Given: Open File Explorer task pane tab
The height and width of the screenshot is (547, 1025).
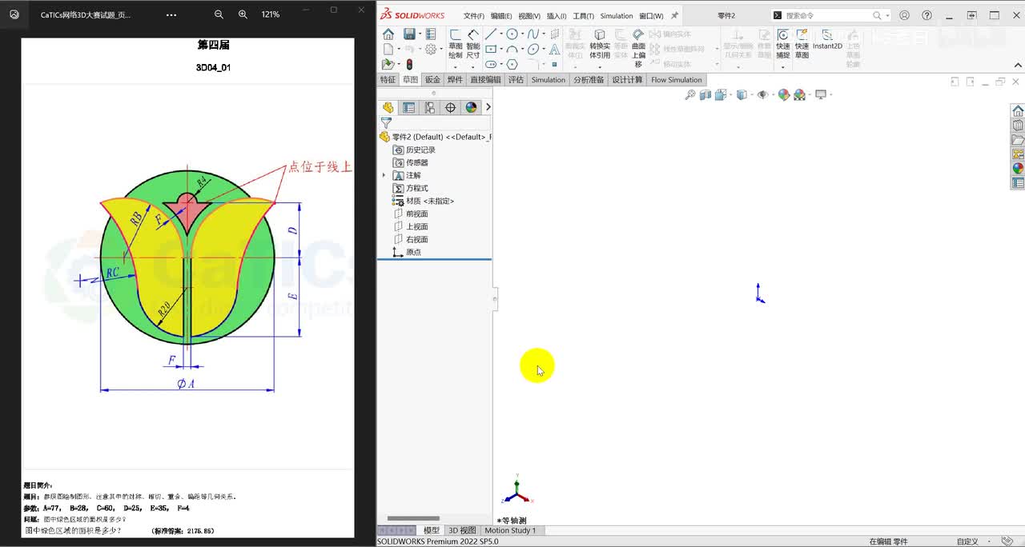Looking at the screenshot, I should pyautogui.click(x=1018, y=139).
